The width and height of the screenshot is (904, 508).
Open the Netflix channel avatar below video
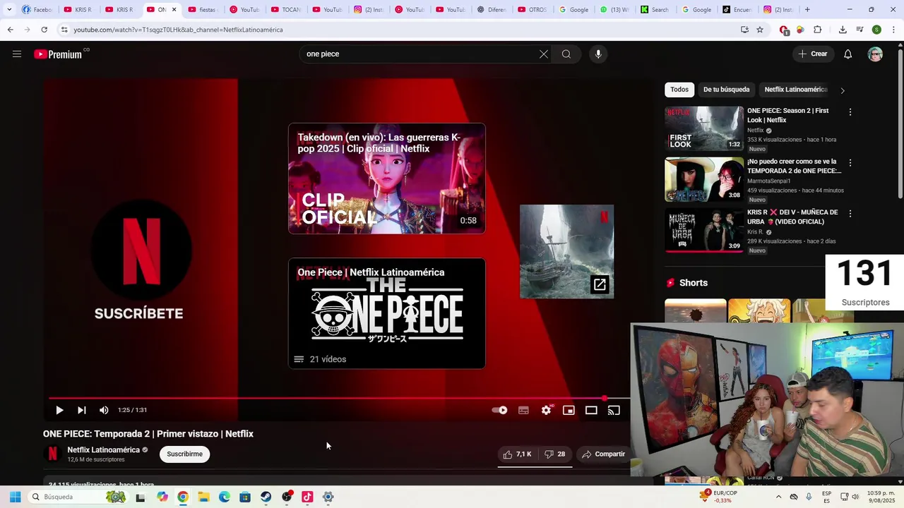[52, 454]
